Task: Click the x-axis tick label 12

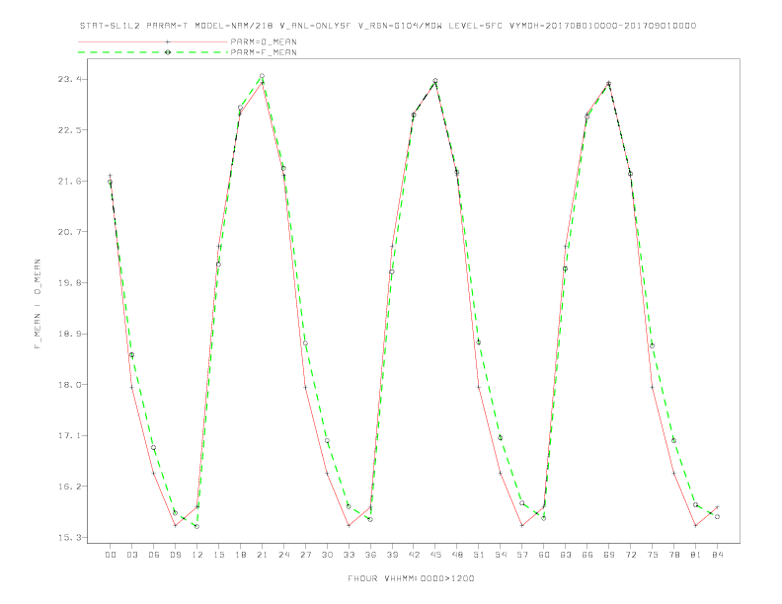Action: pos(197,555)
